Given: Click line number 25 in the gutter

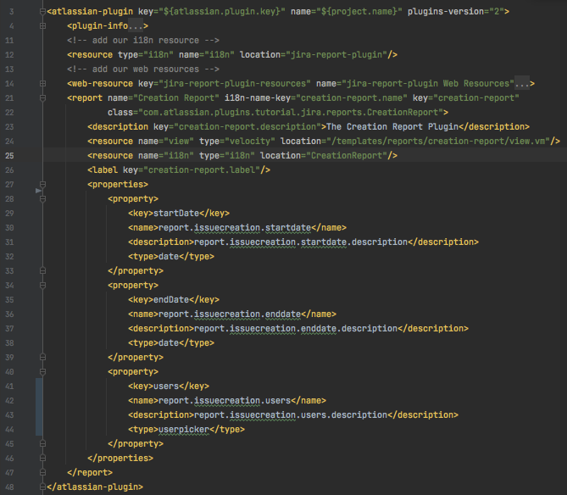Looking at the screenshot, I should click(10, 156).
